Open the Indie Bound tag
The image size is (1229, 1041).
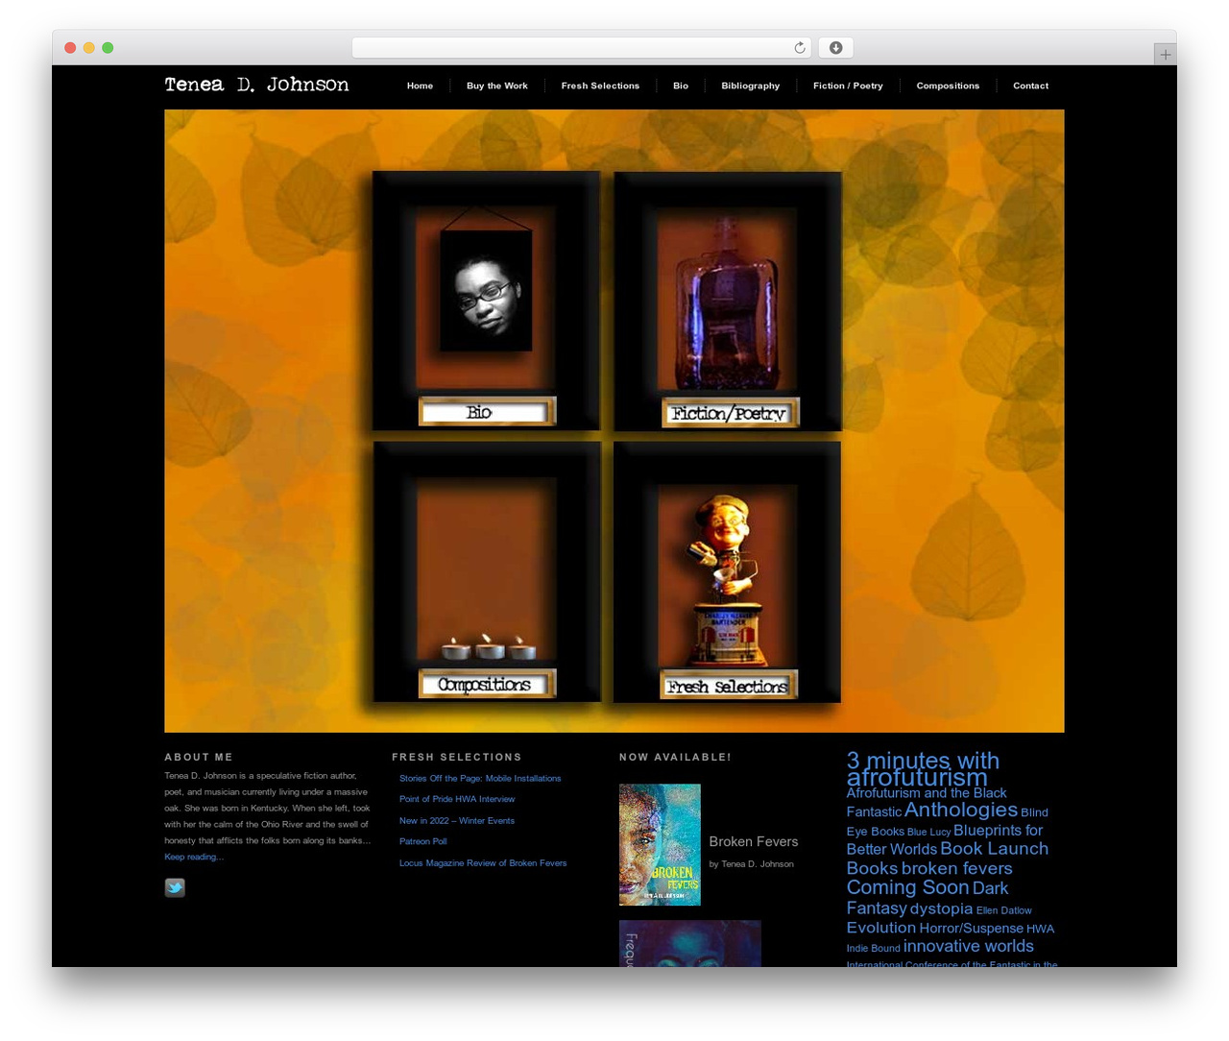click(x=874, y=948)
